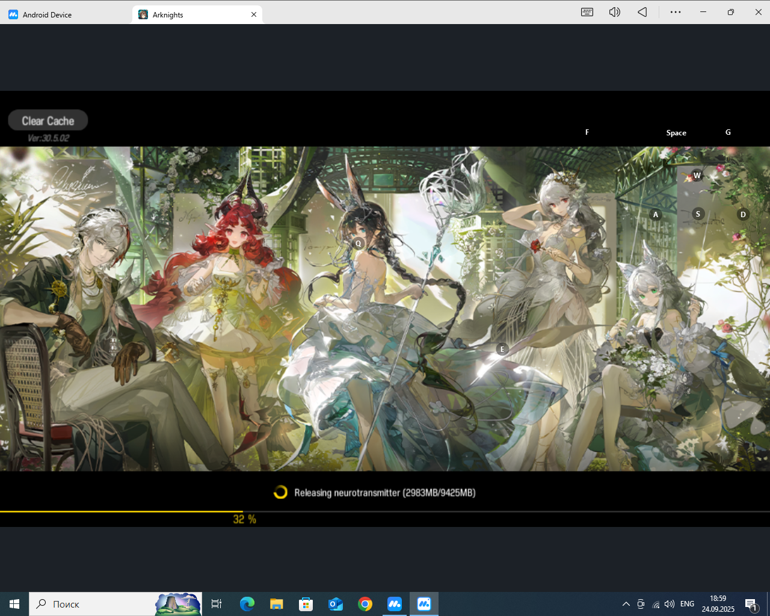Click the Space key mapping marker

click(676, 133)
